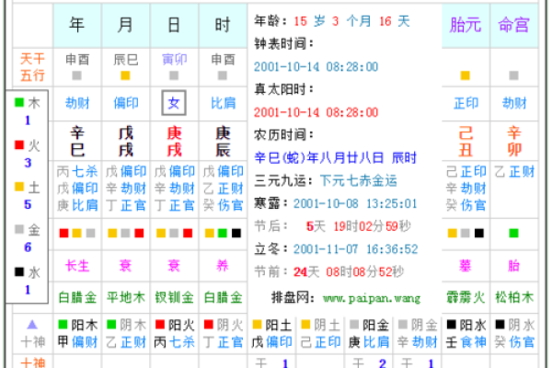Click 正印 under the 胎元 column
This screenshot has width=552, height=368.
coord(466,103)
